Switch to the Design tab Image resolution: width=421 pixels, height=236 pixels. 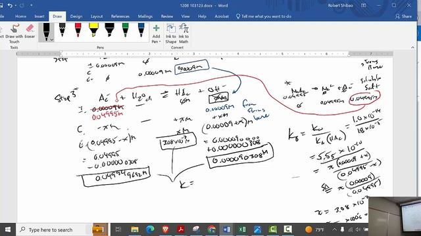[76, 16]
